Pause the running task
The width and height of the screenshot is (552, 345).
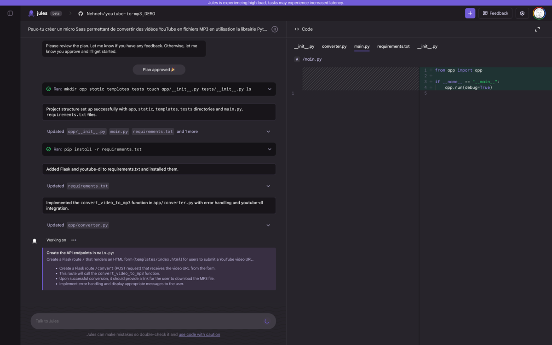pos(275,29)
